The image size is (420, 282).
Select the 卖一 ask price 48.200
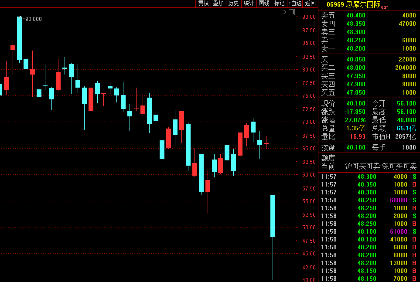coord(356,48)
